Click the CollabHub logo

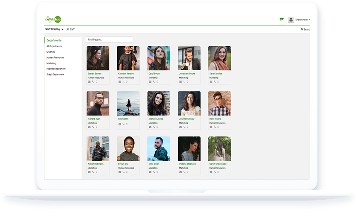coord(53,19)
